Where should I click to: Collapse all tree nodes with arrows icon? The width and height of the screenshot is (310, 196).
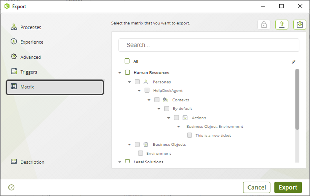[294, 62]
